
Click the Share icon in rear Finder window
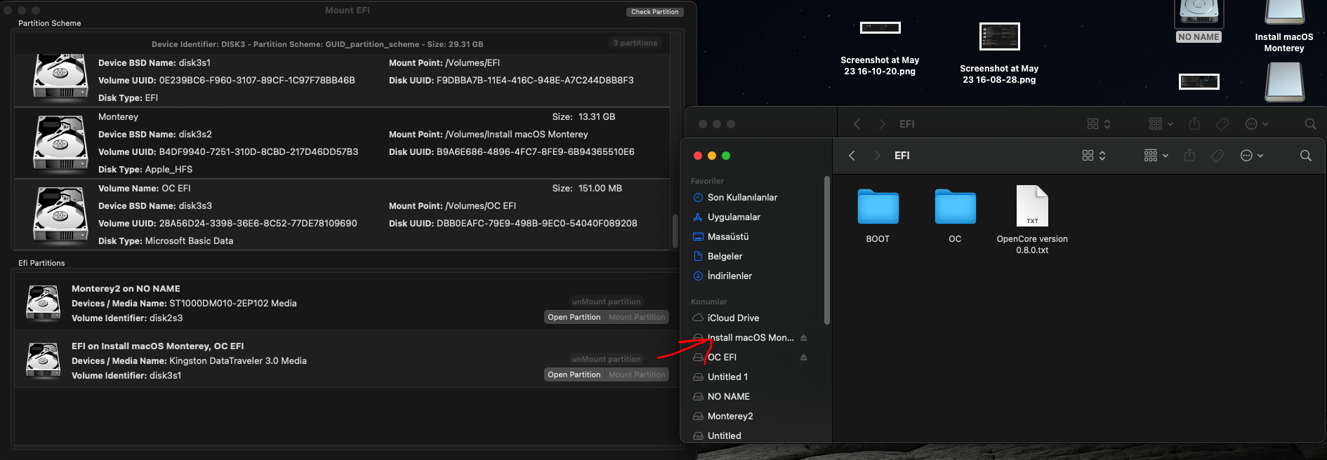click(1194, 123)
